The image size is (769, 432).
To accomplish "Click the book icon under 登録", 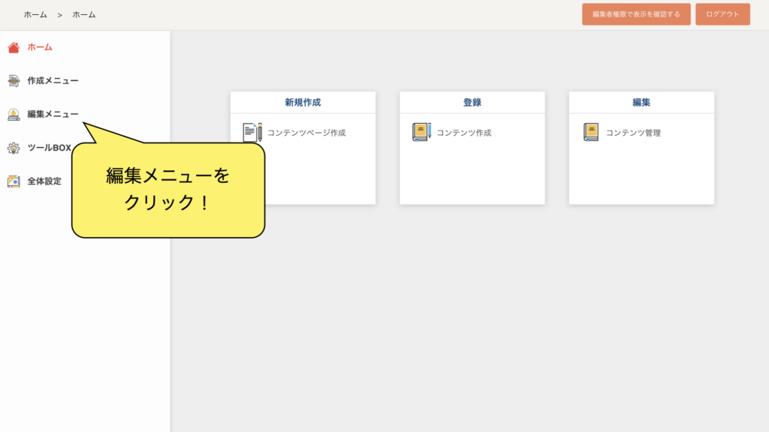I will coord(421,133).
